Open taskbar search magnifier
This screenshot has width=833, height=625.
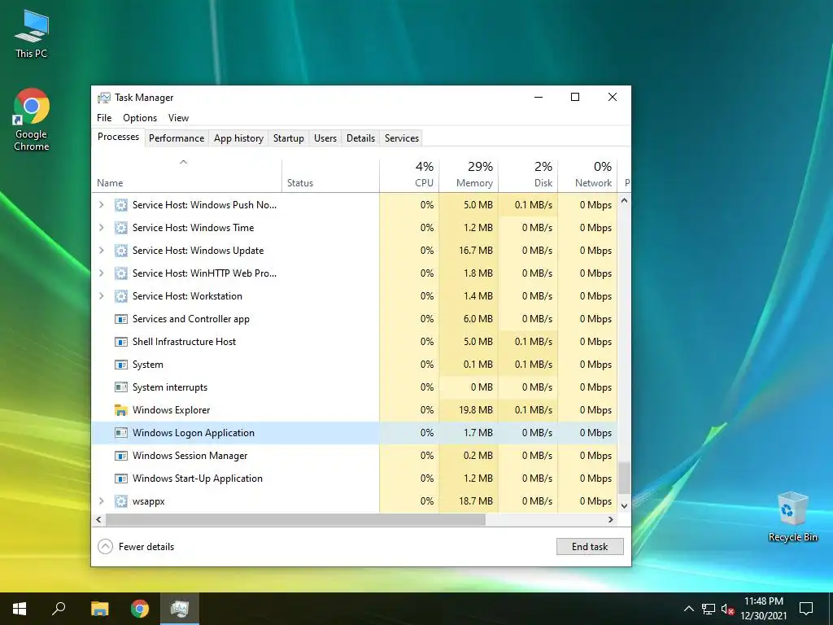[x=59, y=609]
